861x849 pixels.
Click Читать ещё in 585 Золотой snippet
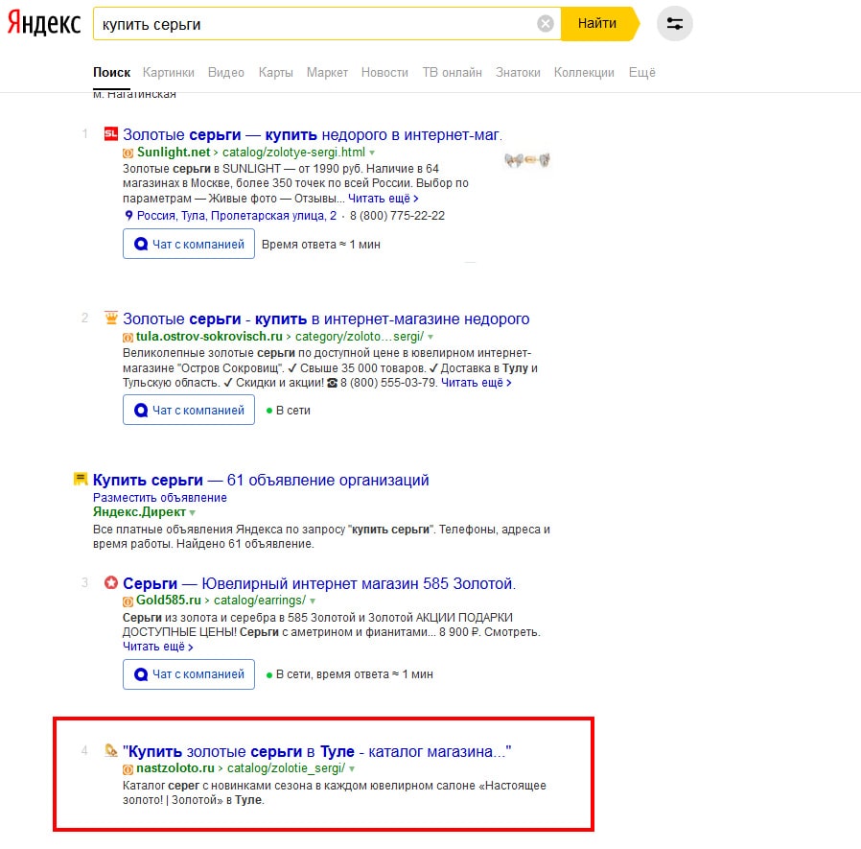(157, 647)
